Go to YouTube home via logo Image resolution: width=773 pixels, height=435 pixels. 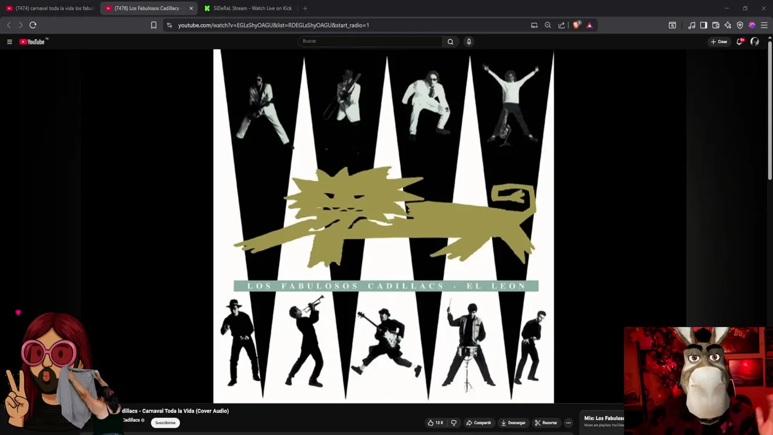33,42
